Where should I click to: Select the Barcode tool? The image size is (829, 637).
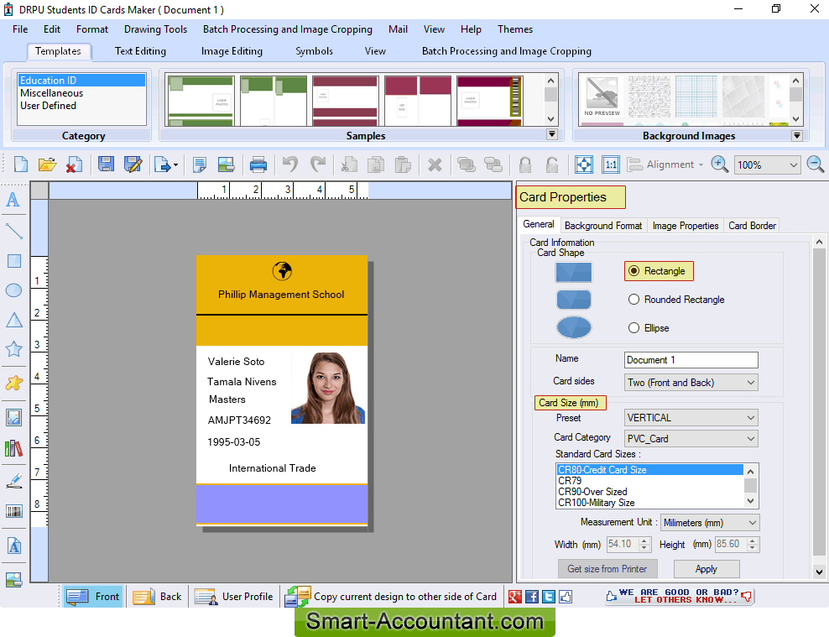[x=13, y=511]
